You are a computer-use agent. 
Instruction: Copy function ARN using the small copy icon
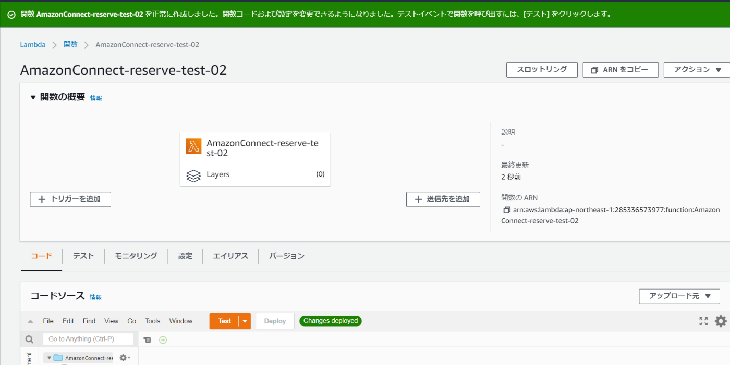coord(506,210)
